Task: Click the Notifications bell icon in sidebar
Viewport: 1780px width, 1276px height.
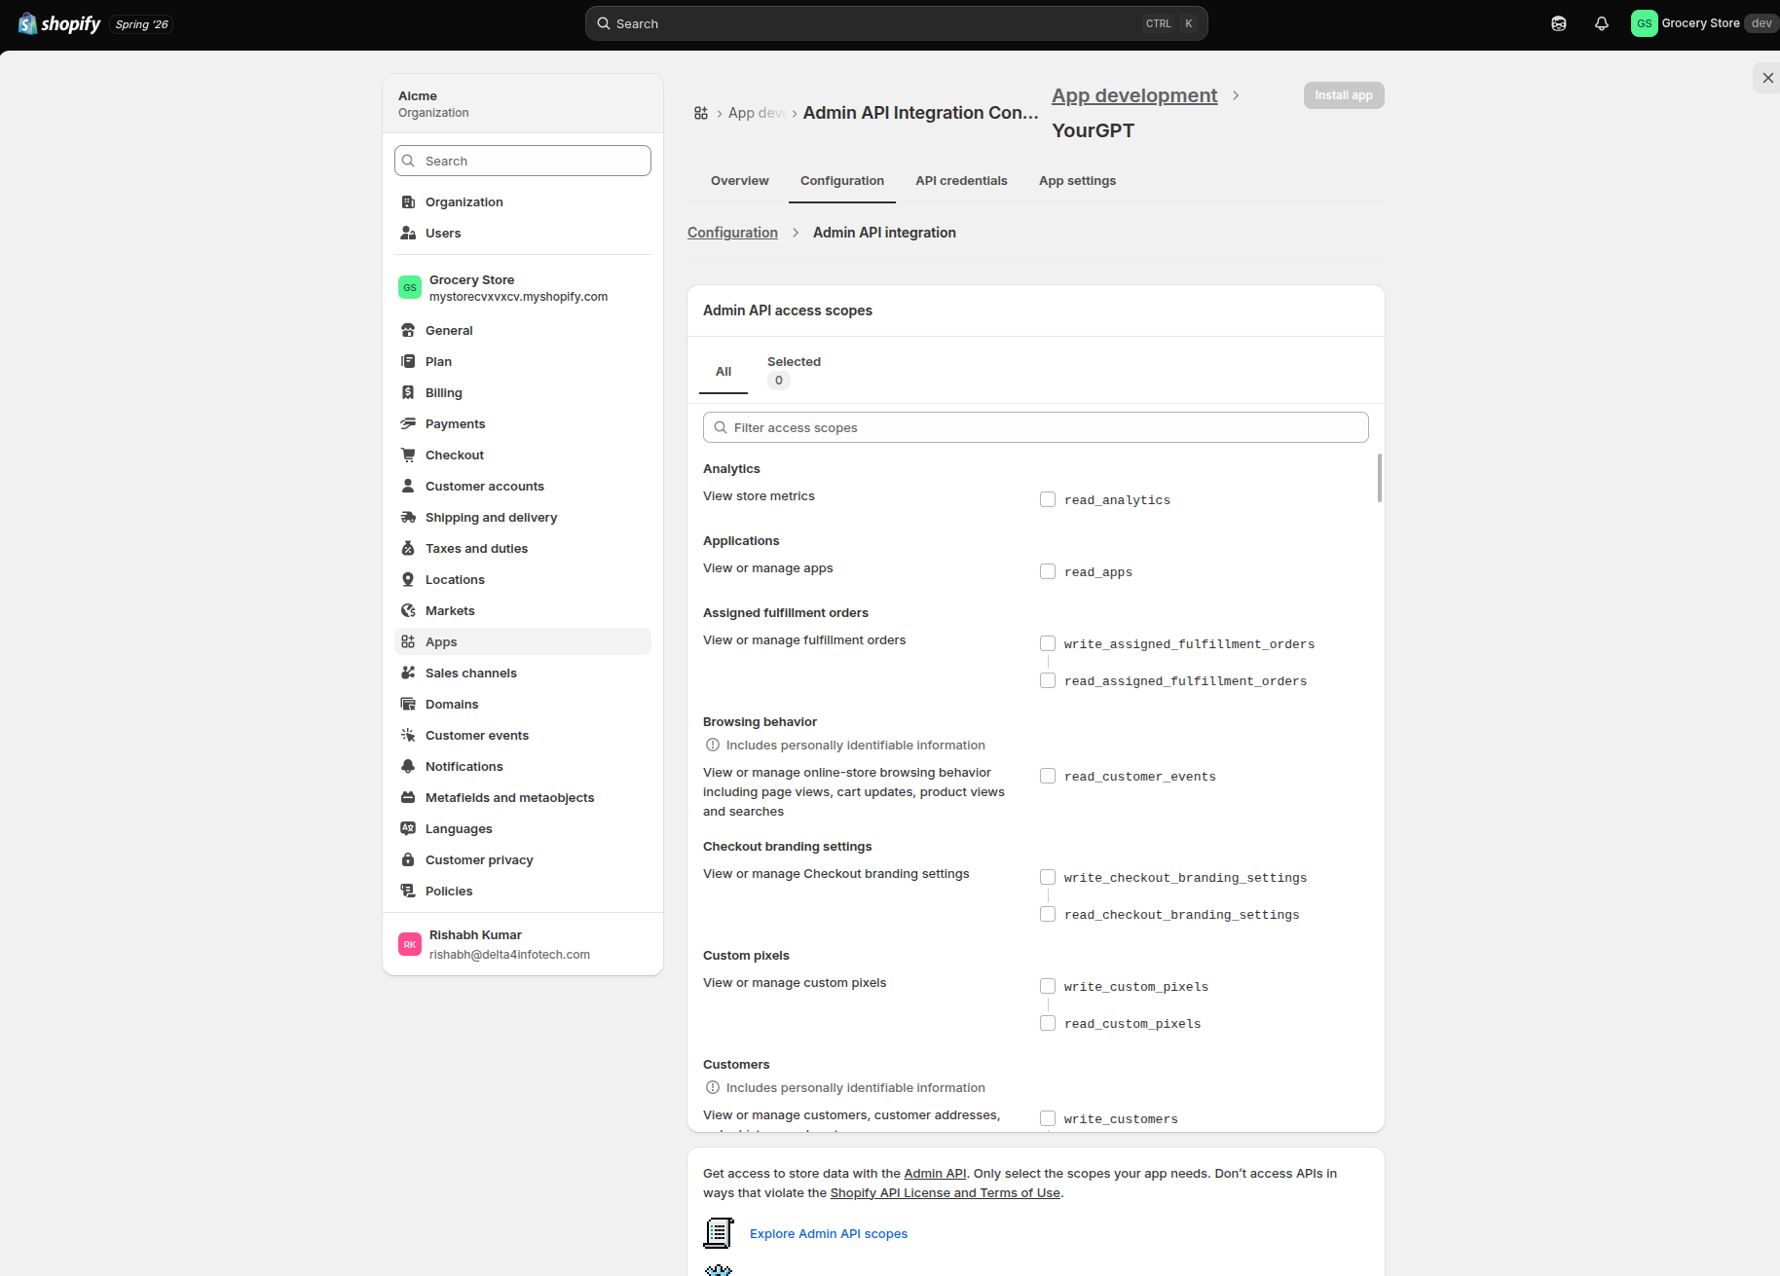Action: point(408,766)
